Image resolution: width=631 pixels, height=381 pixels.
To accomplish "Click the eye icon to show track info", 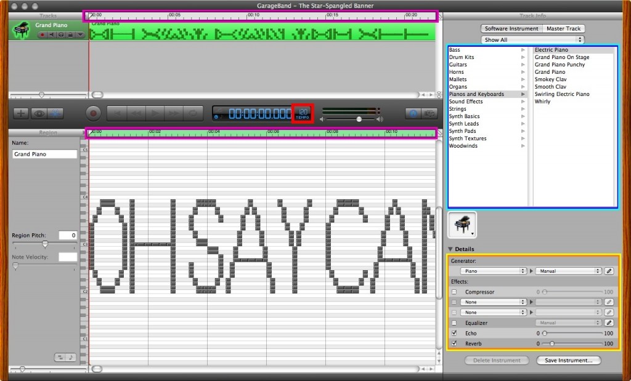I will 39,113.
